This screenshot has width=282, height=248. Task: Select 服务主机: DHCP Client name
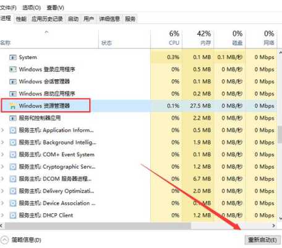[x=46, y=216]
